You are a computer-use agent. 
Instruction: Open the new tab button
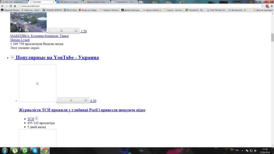[x=141, y=2]
